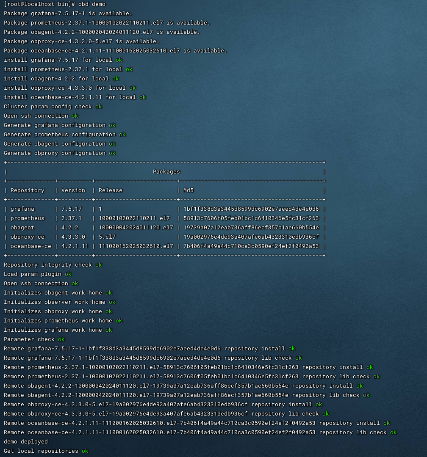Click "Generate prometheus configuration" text
The image size is (427, 457).
60,135
